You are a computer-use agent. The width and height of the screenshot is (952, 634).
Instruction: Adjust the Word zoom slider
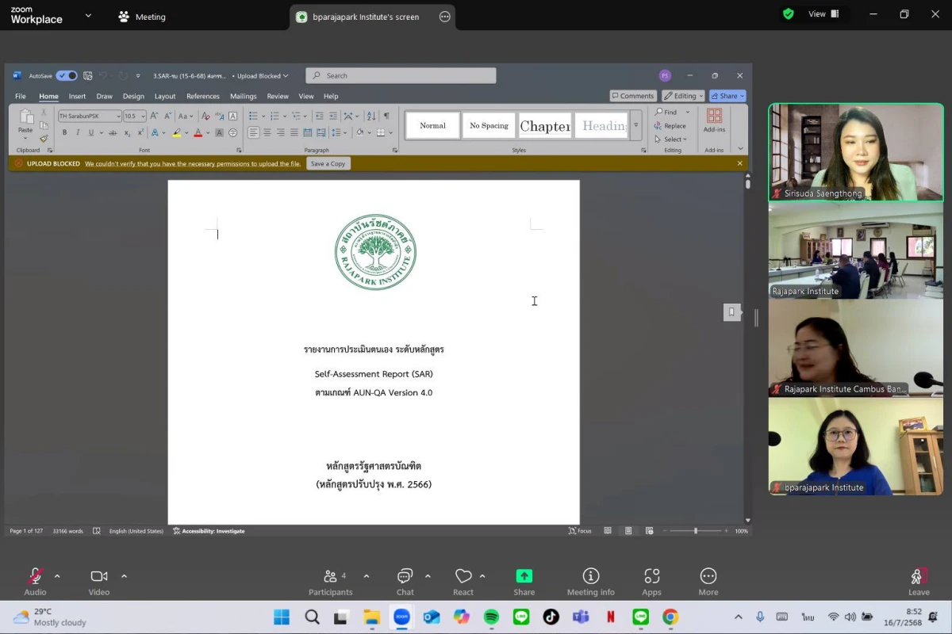(x=696, y=531)
